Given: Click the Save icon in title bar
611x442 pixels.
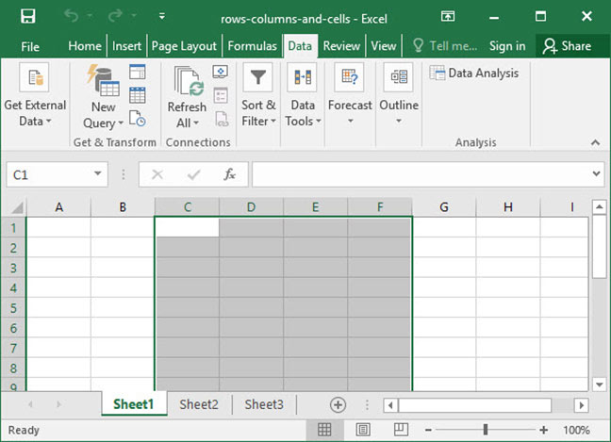Looking at the screenshot, I should point(28,16).
